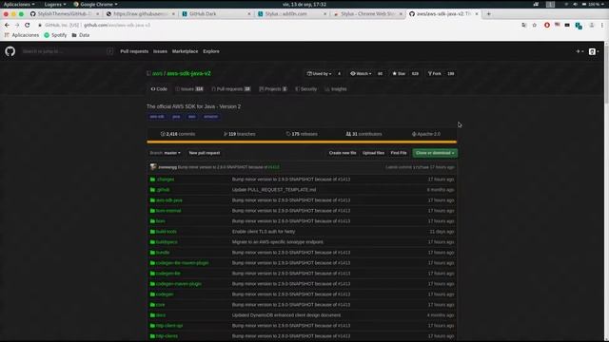Click the Create new file button
This screenshot has width=609, height=342.
point(343,153)
